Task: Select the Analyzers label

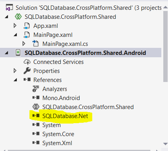Action: pos(55,89)
